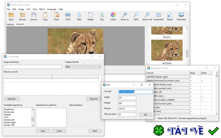The image size is (221, 138).
Task: Enter Fullscreen mode via monitor icon
Action: tap(181, 15)
